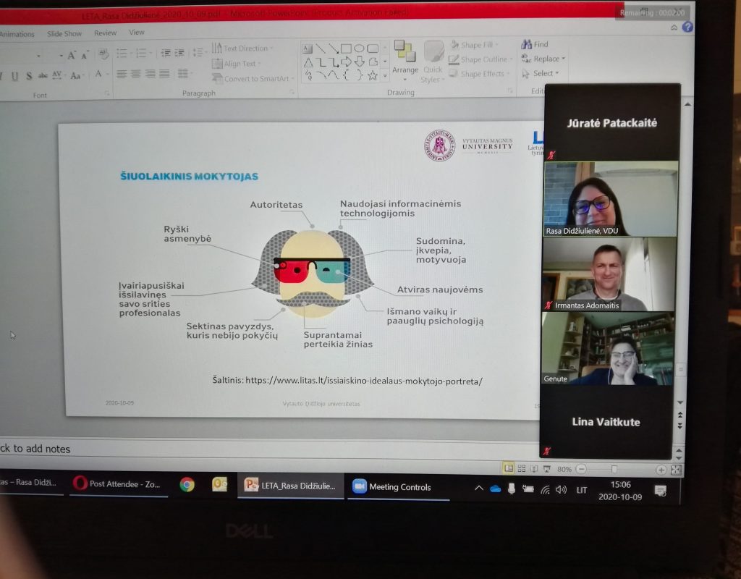Click the litas.lt source link

[x=363, y=380]
